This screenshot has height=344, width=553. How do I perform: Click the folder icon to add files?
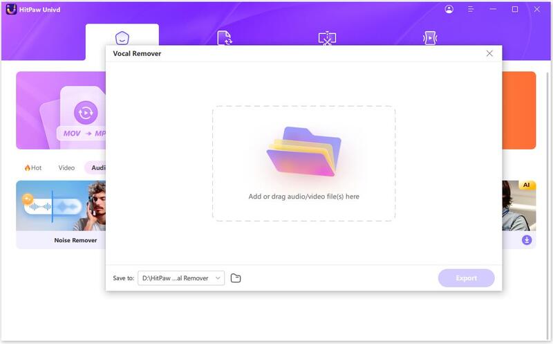point(303,151)
